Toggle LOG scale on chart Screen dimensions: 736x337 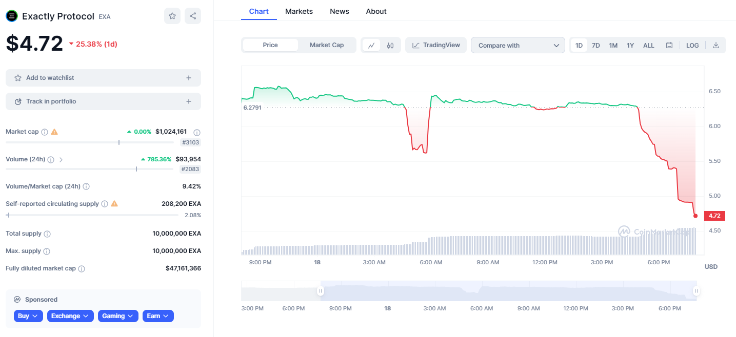tap(692, 45)
